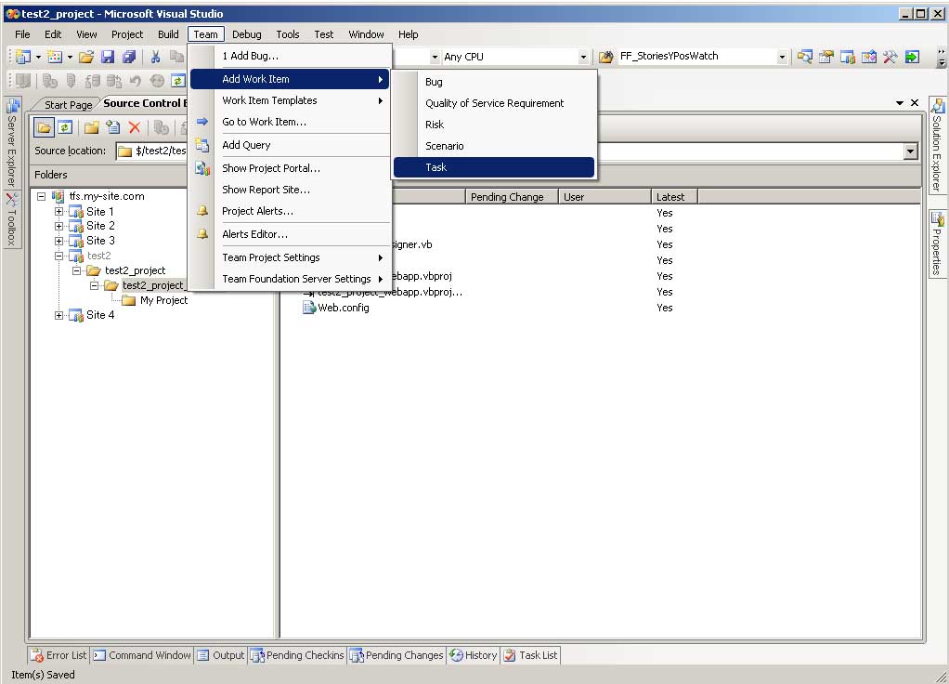This screenshot has height=684, width=949.
Task: Click the Find in Files binoculars icon
Action: tap(605, 57)
